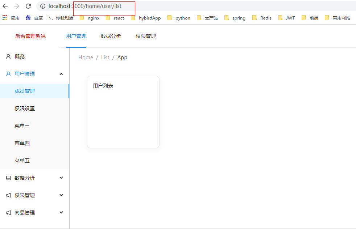This screenshot has width=356, height=230.
Task: Click the Home breadcrumb link
Action: click(86, 57)
